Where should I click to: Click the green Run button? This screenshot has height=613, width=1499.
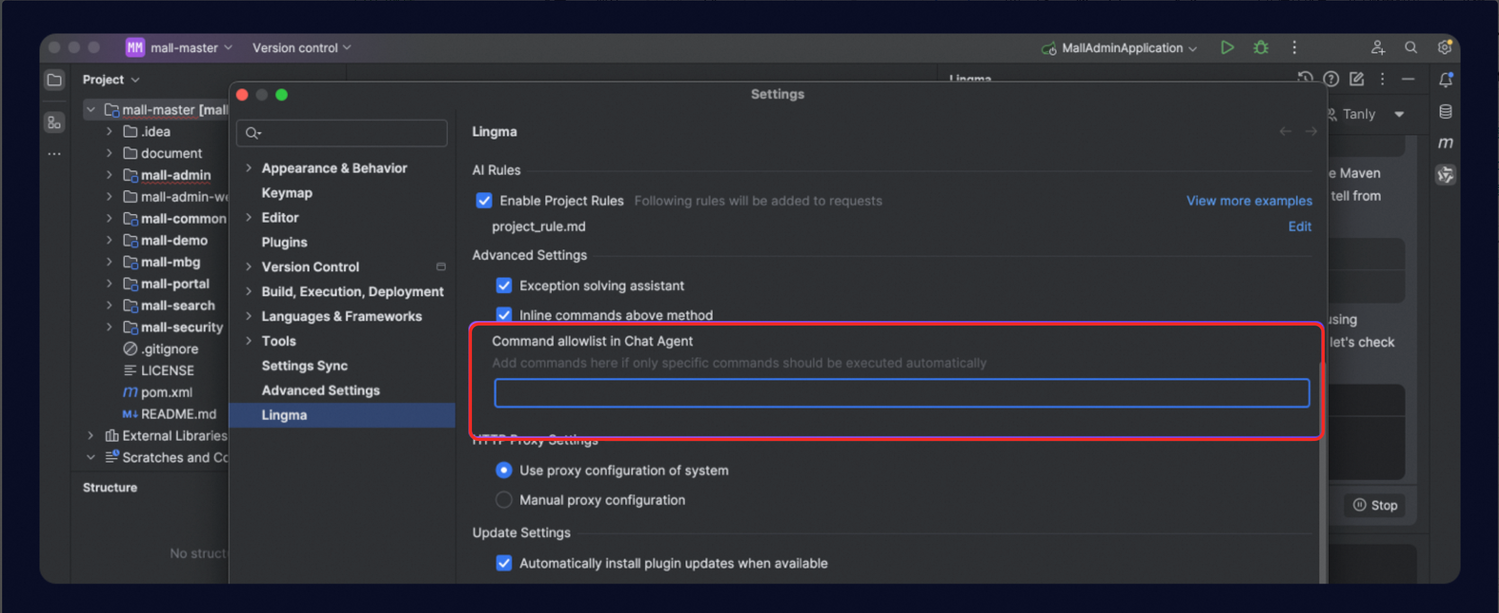1227,48
